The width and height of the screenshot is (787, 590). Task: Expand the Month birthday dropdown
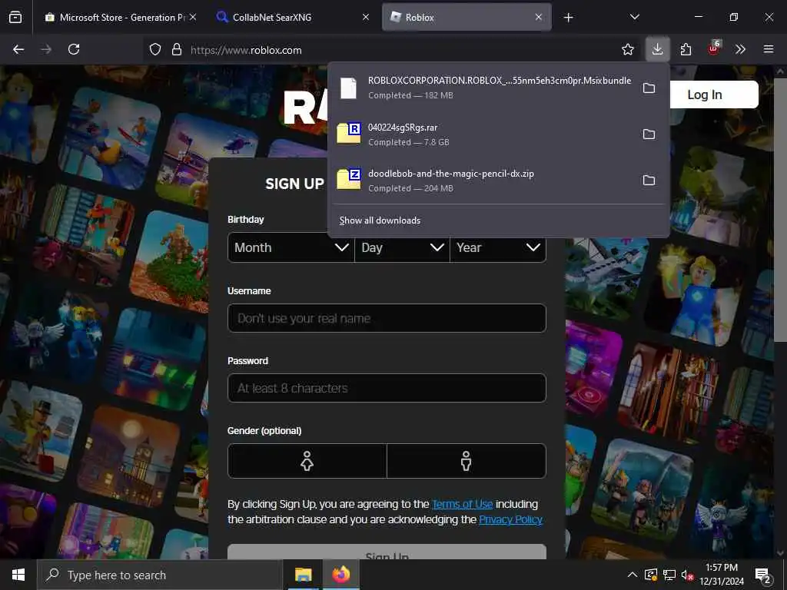click(291, 247)
